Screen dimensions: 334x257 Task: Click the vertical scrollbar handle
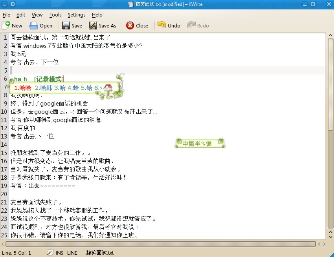coord(330,84)
